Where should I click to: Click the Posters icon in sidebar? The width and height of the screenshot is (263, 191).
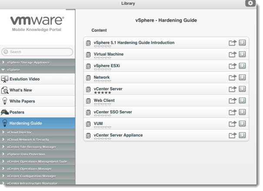point(4,112)
